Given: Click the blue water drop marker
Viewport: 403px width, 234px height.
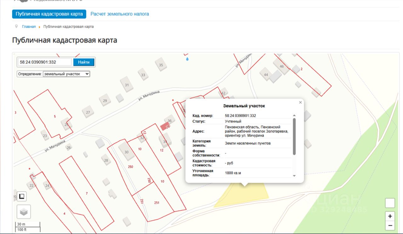Looking at the screenshot, I should [187, 58].
